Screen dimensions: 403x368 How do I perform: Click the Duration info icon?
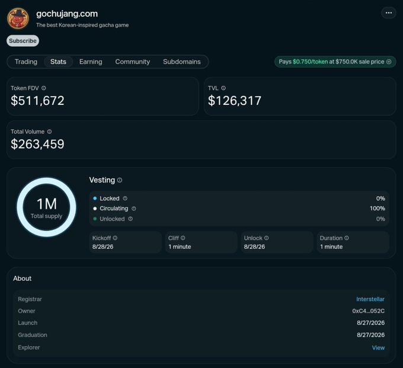point(347,238)
